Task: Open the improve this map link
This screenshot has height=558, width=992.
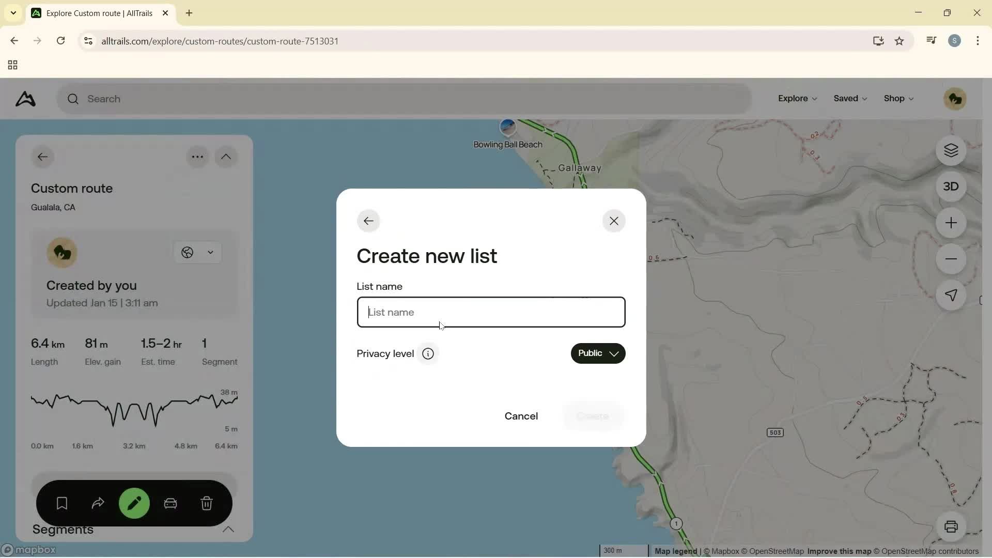Action: point(839,551)
